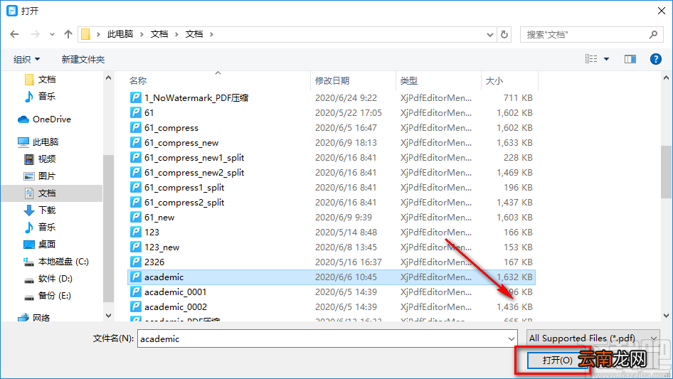Open 桌面 in the sidebar
The height and width of the screenshot is (379, 673).
coord(47,244)
